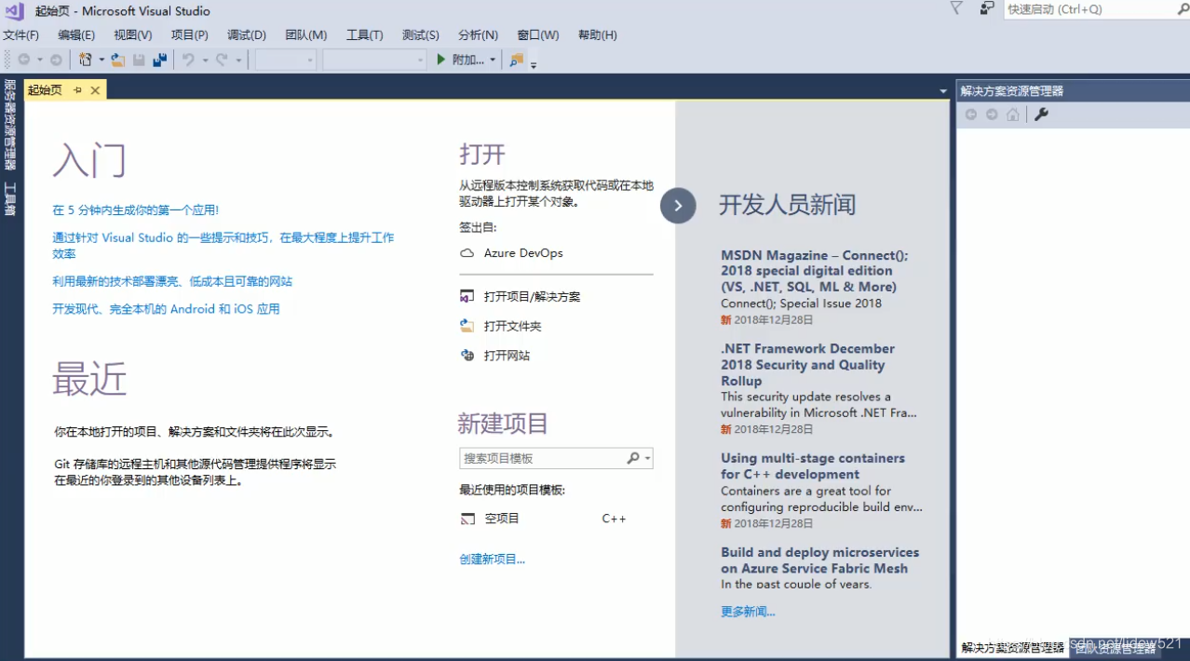The width and height of the screenshot is (1190, 661).
Task: Open .NET Framework December 2018 Rollup headline
Action: [807, 365]
